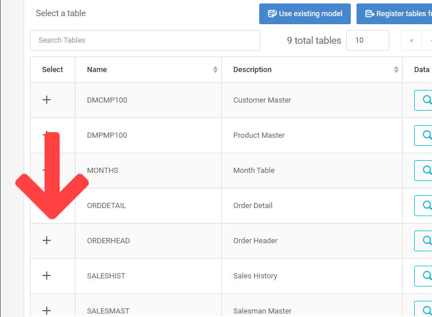
Task: Click the SALESMAST table name
Action: coord(108,311)
